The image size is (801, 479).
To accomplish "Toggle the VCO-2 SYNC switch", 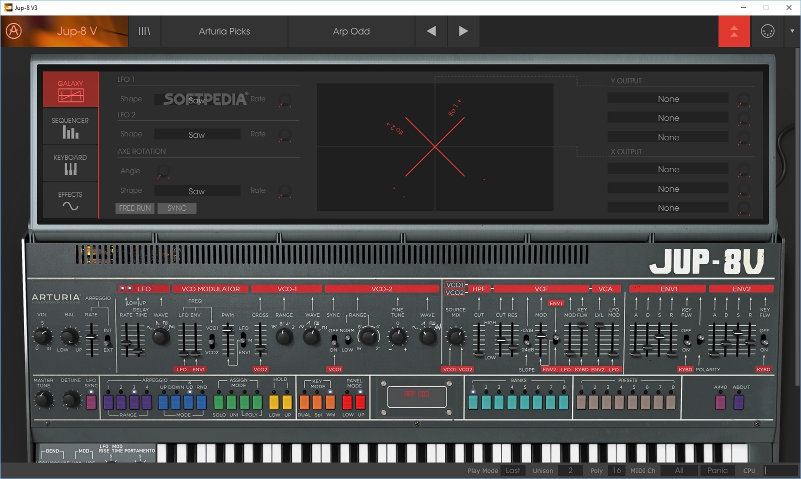I will click(333, 340).
